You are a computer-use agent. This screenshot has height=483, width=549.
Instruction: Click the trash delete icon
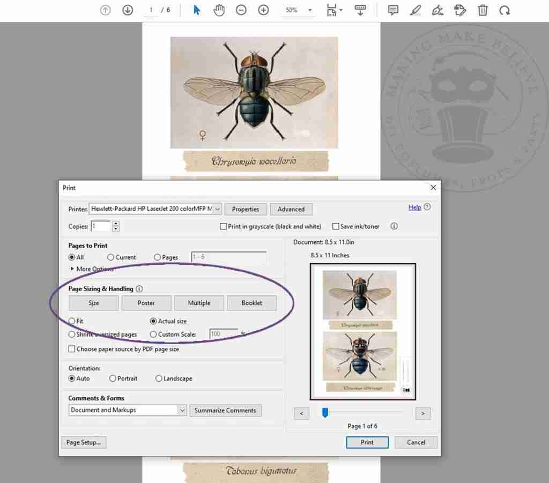point(483,10)
